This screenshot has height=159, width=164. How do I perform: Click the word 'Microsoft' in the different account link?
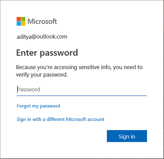point(76,119)
